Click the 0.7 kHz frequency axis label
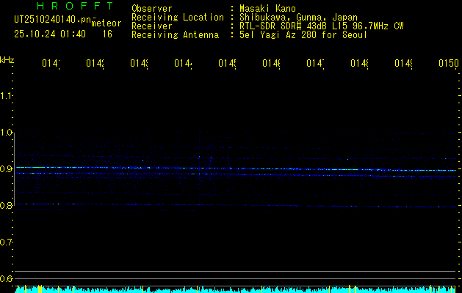Viewport: 462px width, 293px height. (x=7, y=242)
